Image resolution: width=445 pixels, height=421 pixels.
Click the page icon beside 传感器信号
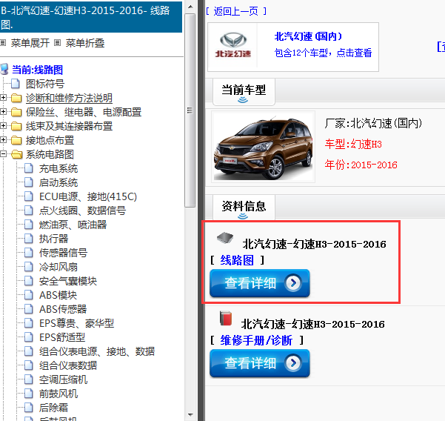coord(29,253)
